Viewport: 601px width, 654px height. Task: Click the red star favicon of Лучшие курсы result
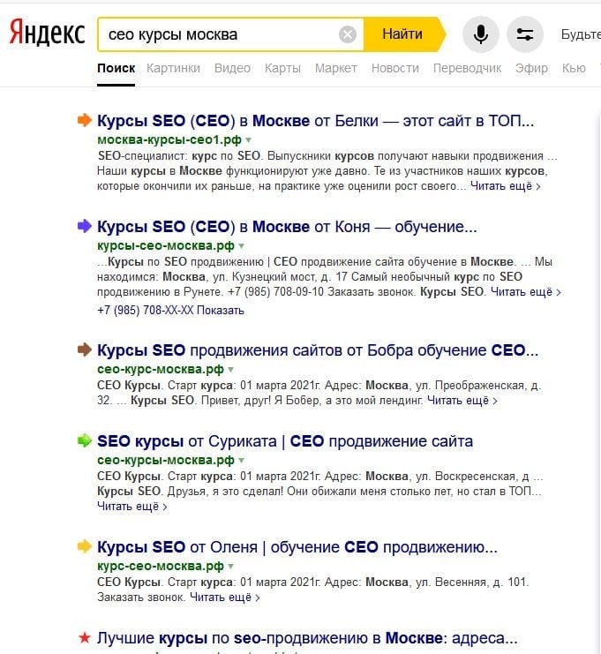pyautogui.click(x=84, y=637)
